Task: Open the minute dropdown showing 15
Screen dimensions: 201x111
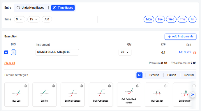Action: click(x=34, y=19)
